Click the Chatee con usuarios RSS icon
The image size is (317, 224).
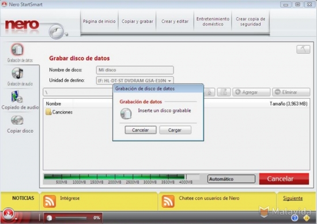(168, 201)
